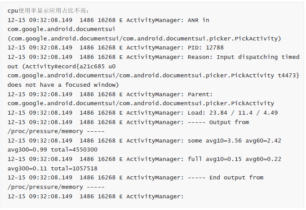
Task: Click the "total=1057518" value
Action: pos(78,168)
